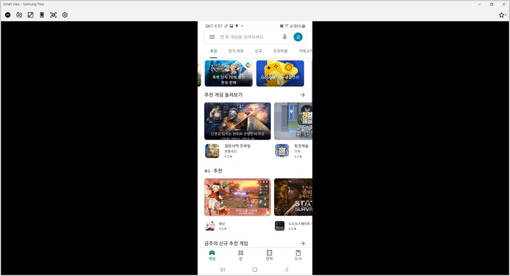The image size is (510, 276).
Task: Tap the Android back button
Action: click(287, 270)
